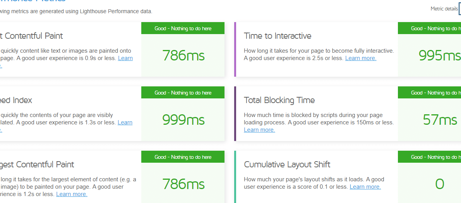Select the 57ms Total Blocking Time value
The width and height of the screenshot is (461, 203).
440,120
